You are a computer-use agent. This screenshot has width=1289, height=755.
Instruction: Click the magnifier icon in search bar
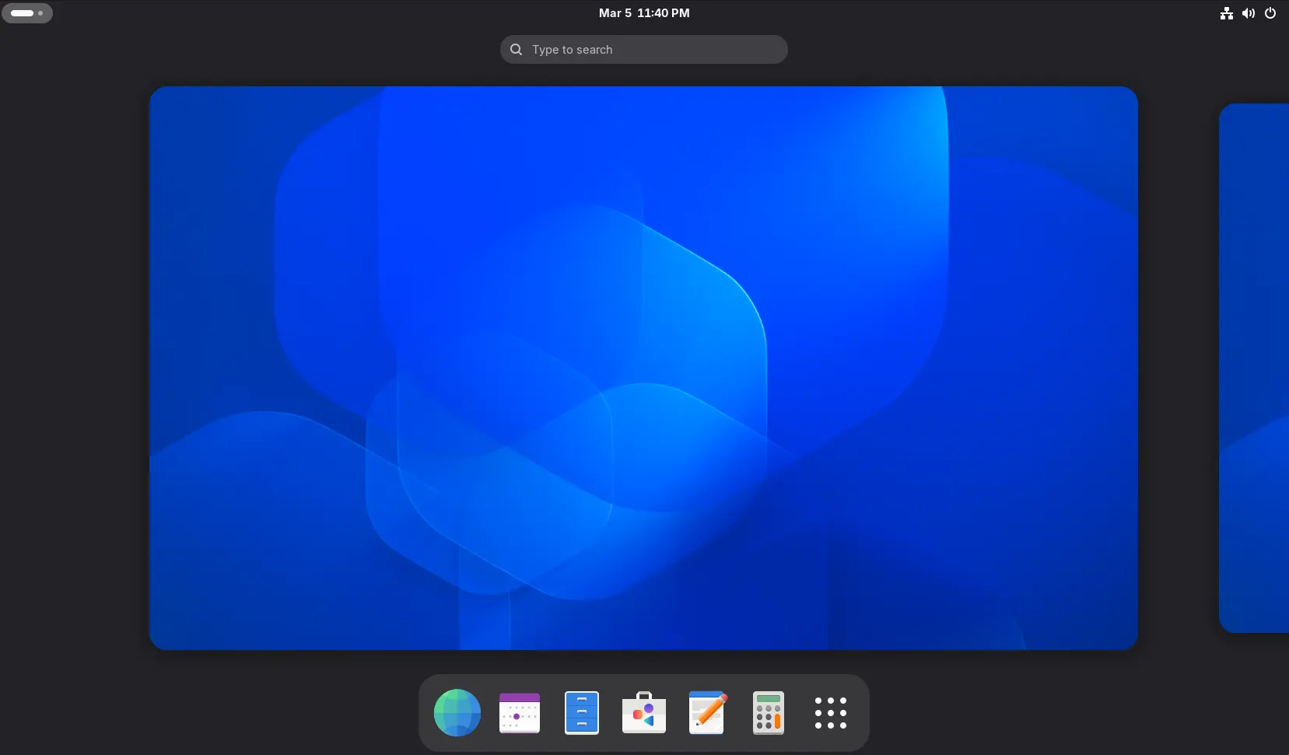pyautogui.click(x=516, y=50)
